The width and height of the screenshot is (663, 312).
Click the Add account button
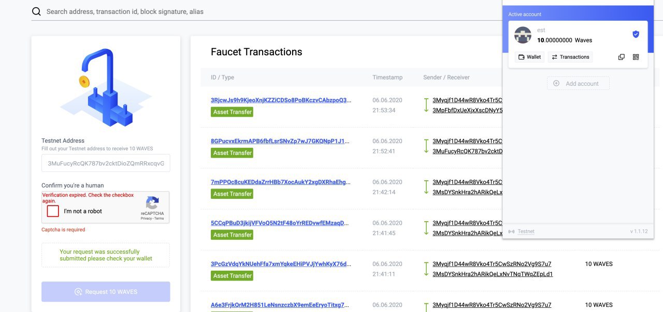tap(578, 83)
